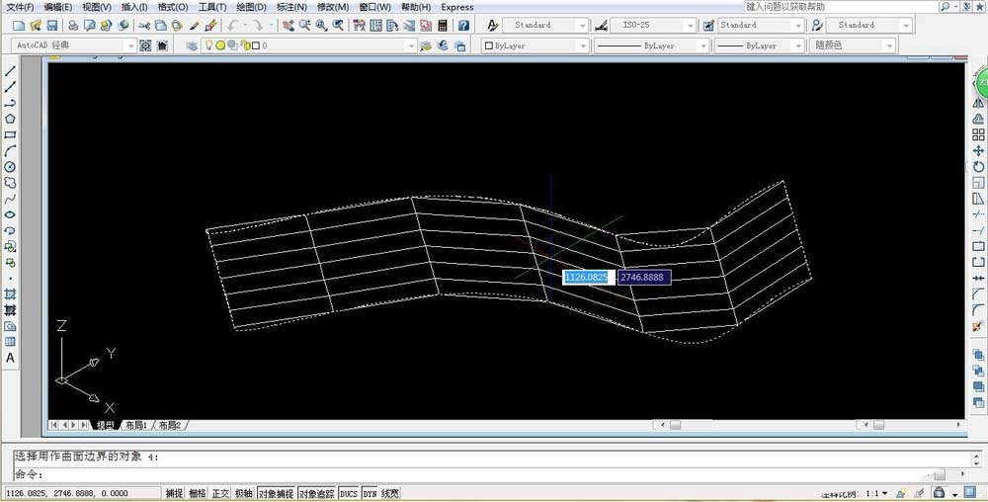Viewport: 988px width, 502px height.
Task: Click the Workspace settings gear icon
Action: [145, 45]
